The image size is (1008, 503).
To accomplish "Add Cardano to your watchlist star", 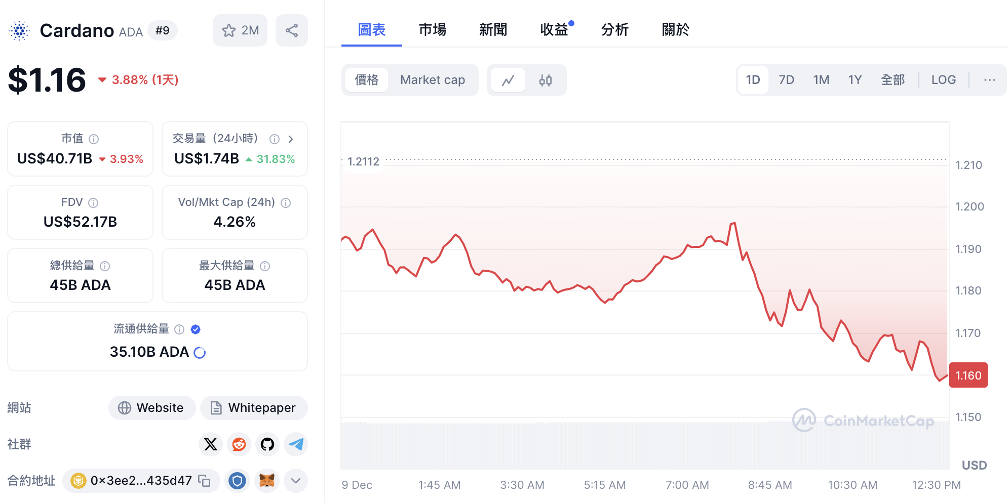I will pyautogui.click(x=229, y=30).
